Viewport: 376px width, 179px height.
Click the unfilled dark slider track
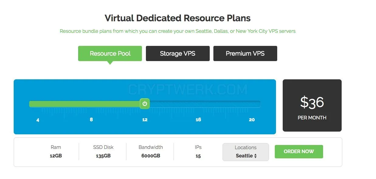pyautogui.click(x=205, y=104)
